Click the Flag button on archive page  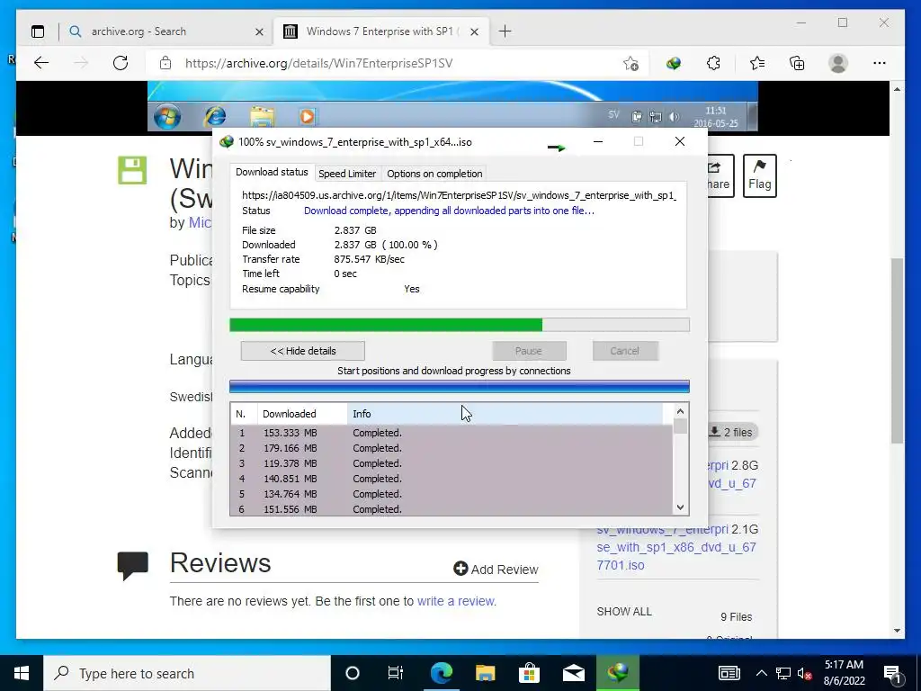[759, 175]
